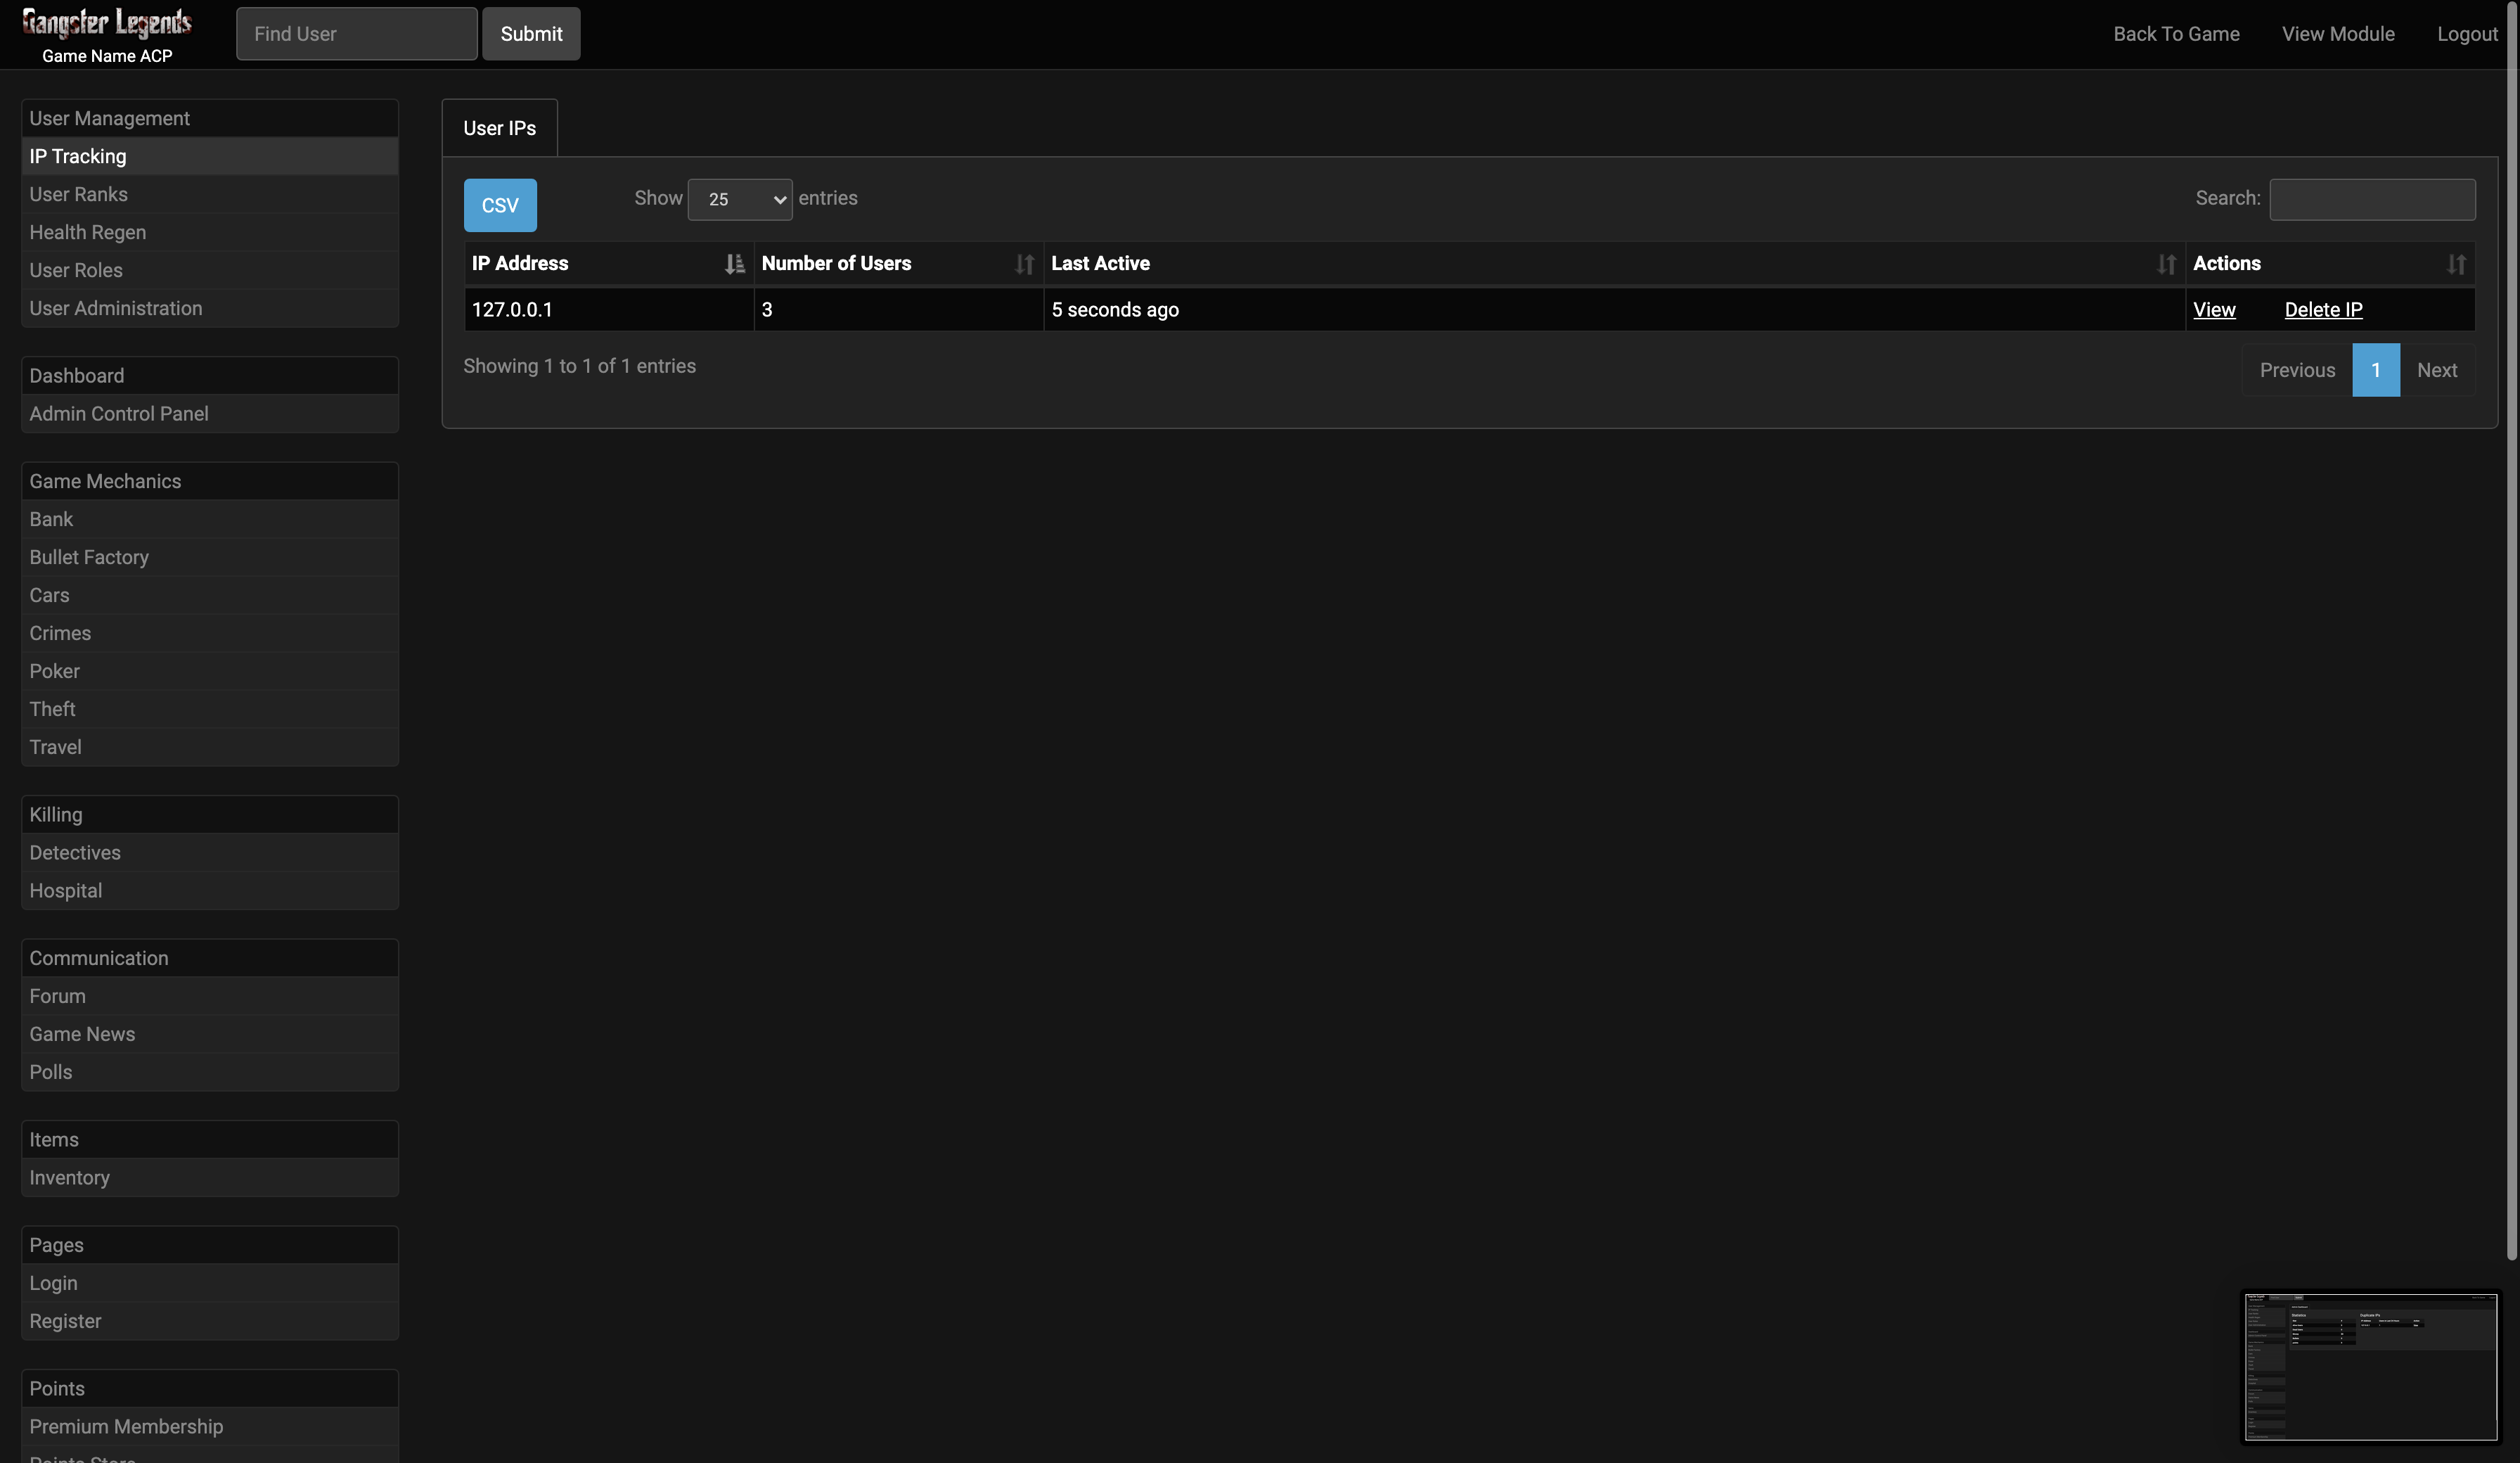Click the page preview thumbnail
Screen dimensions: 2520x1463
tap(2370, 1367)
